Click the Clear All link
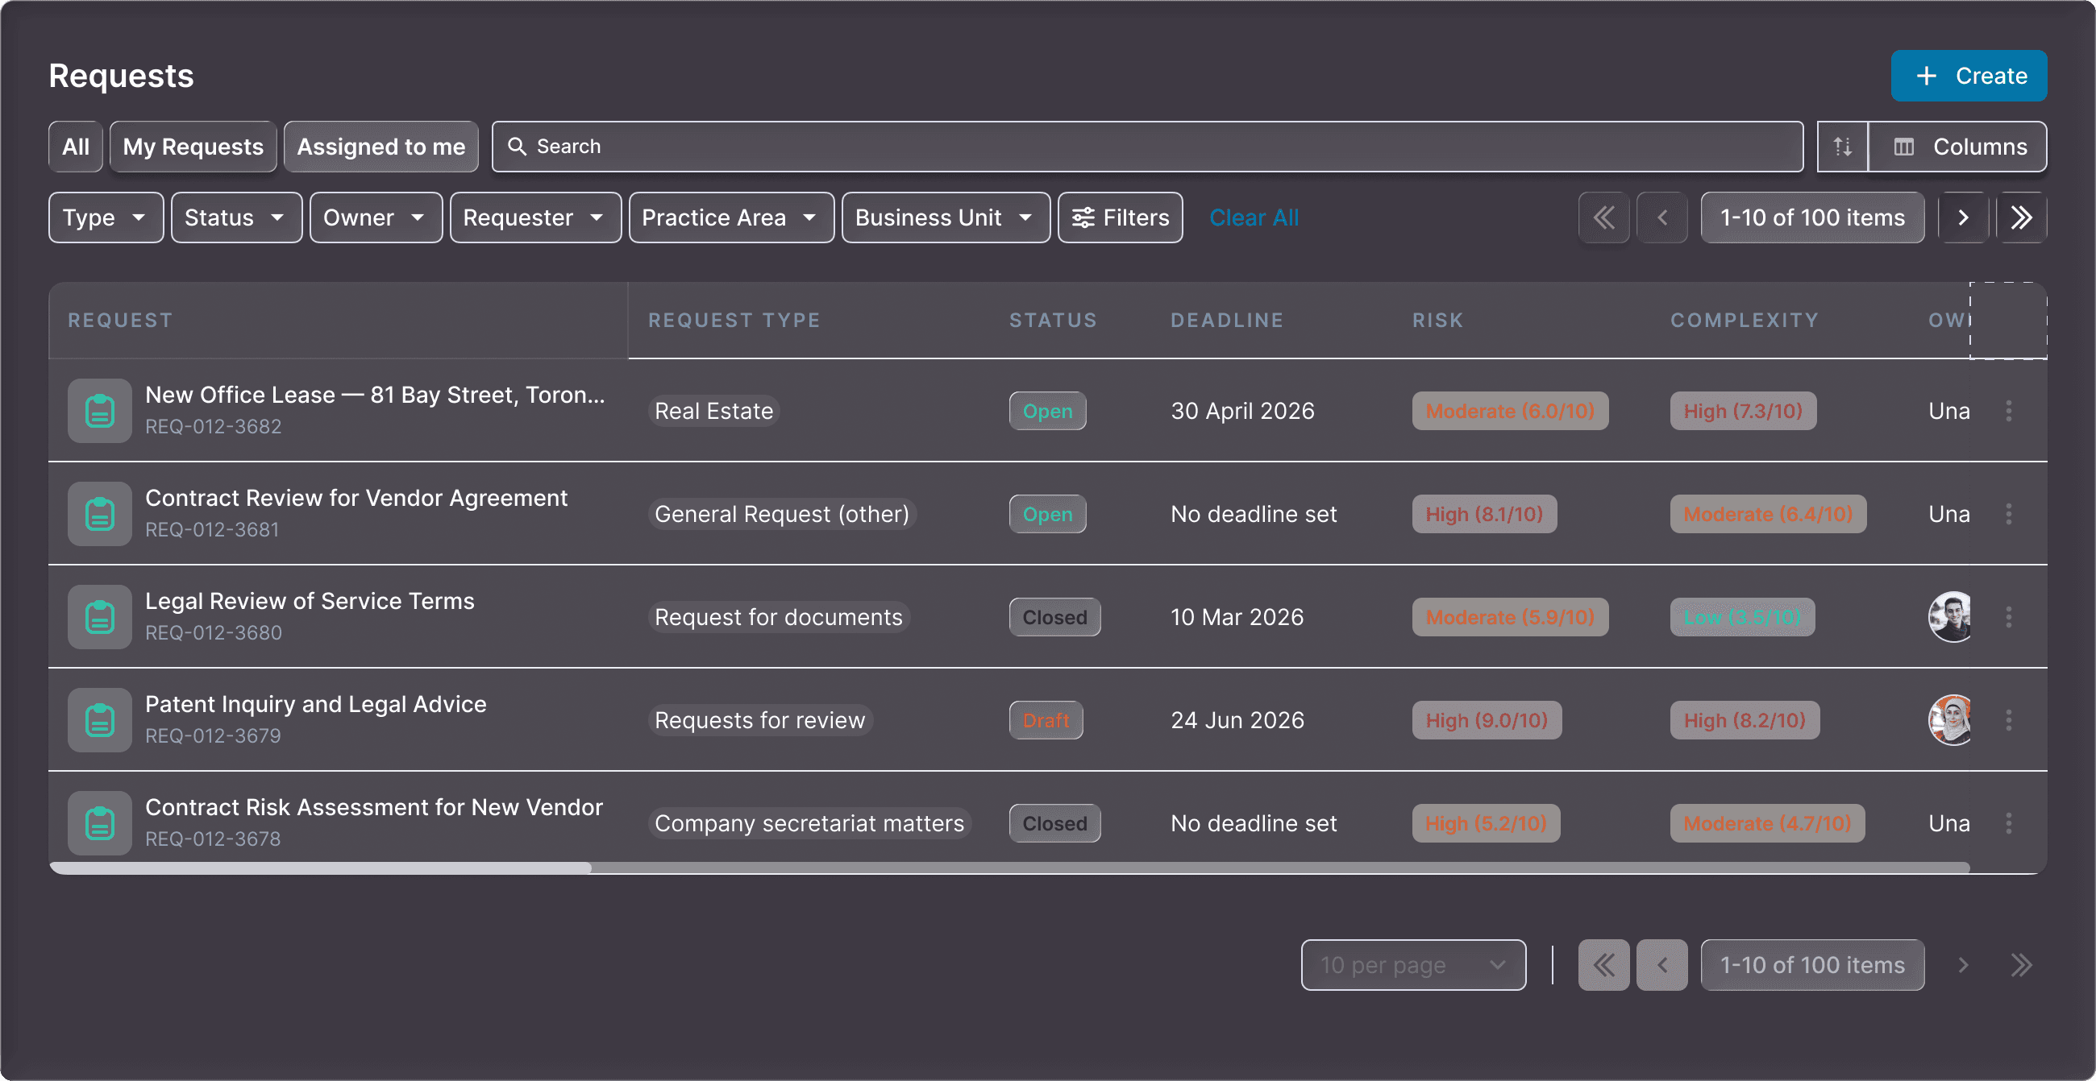 point(1253,217)
